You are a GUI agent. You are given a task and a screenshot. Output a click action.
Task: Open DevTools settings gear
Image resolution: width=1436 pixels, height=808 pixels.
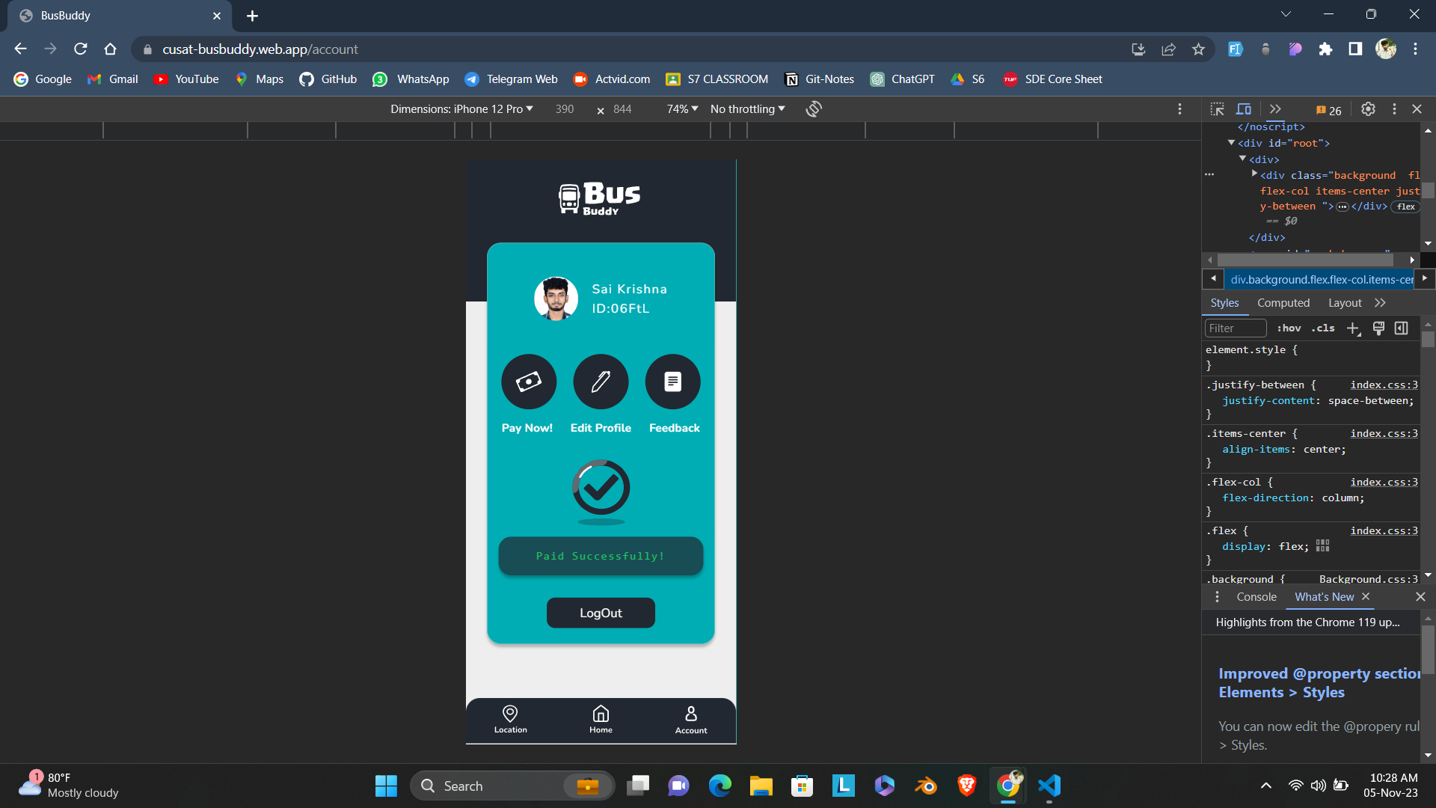(x=1368, y=109)
